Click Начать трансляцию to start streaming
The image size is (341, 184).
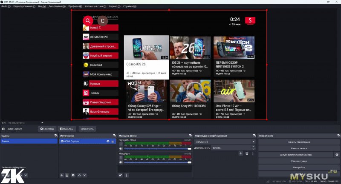[x=299, y=142]
